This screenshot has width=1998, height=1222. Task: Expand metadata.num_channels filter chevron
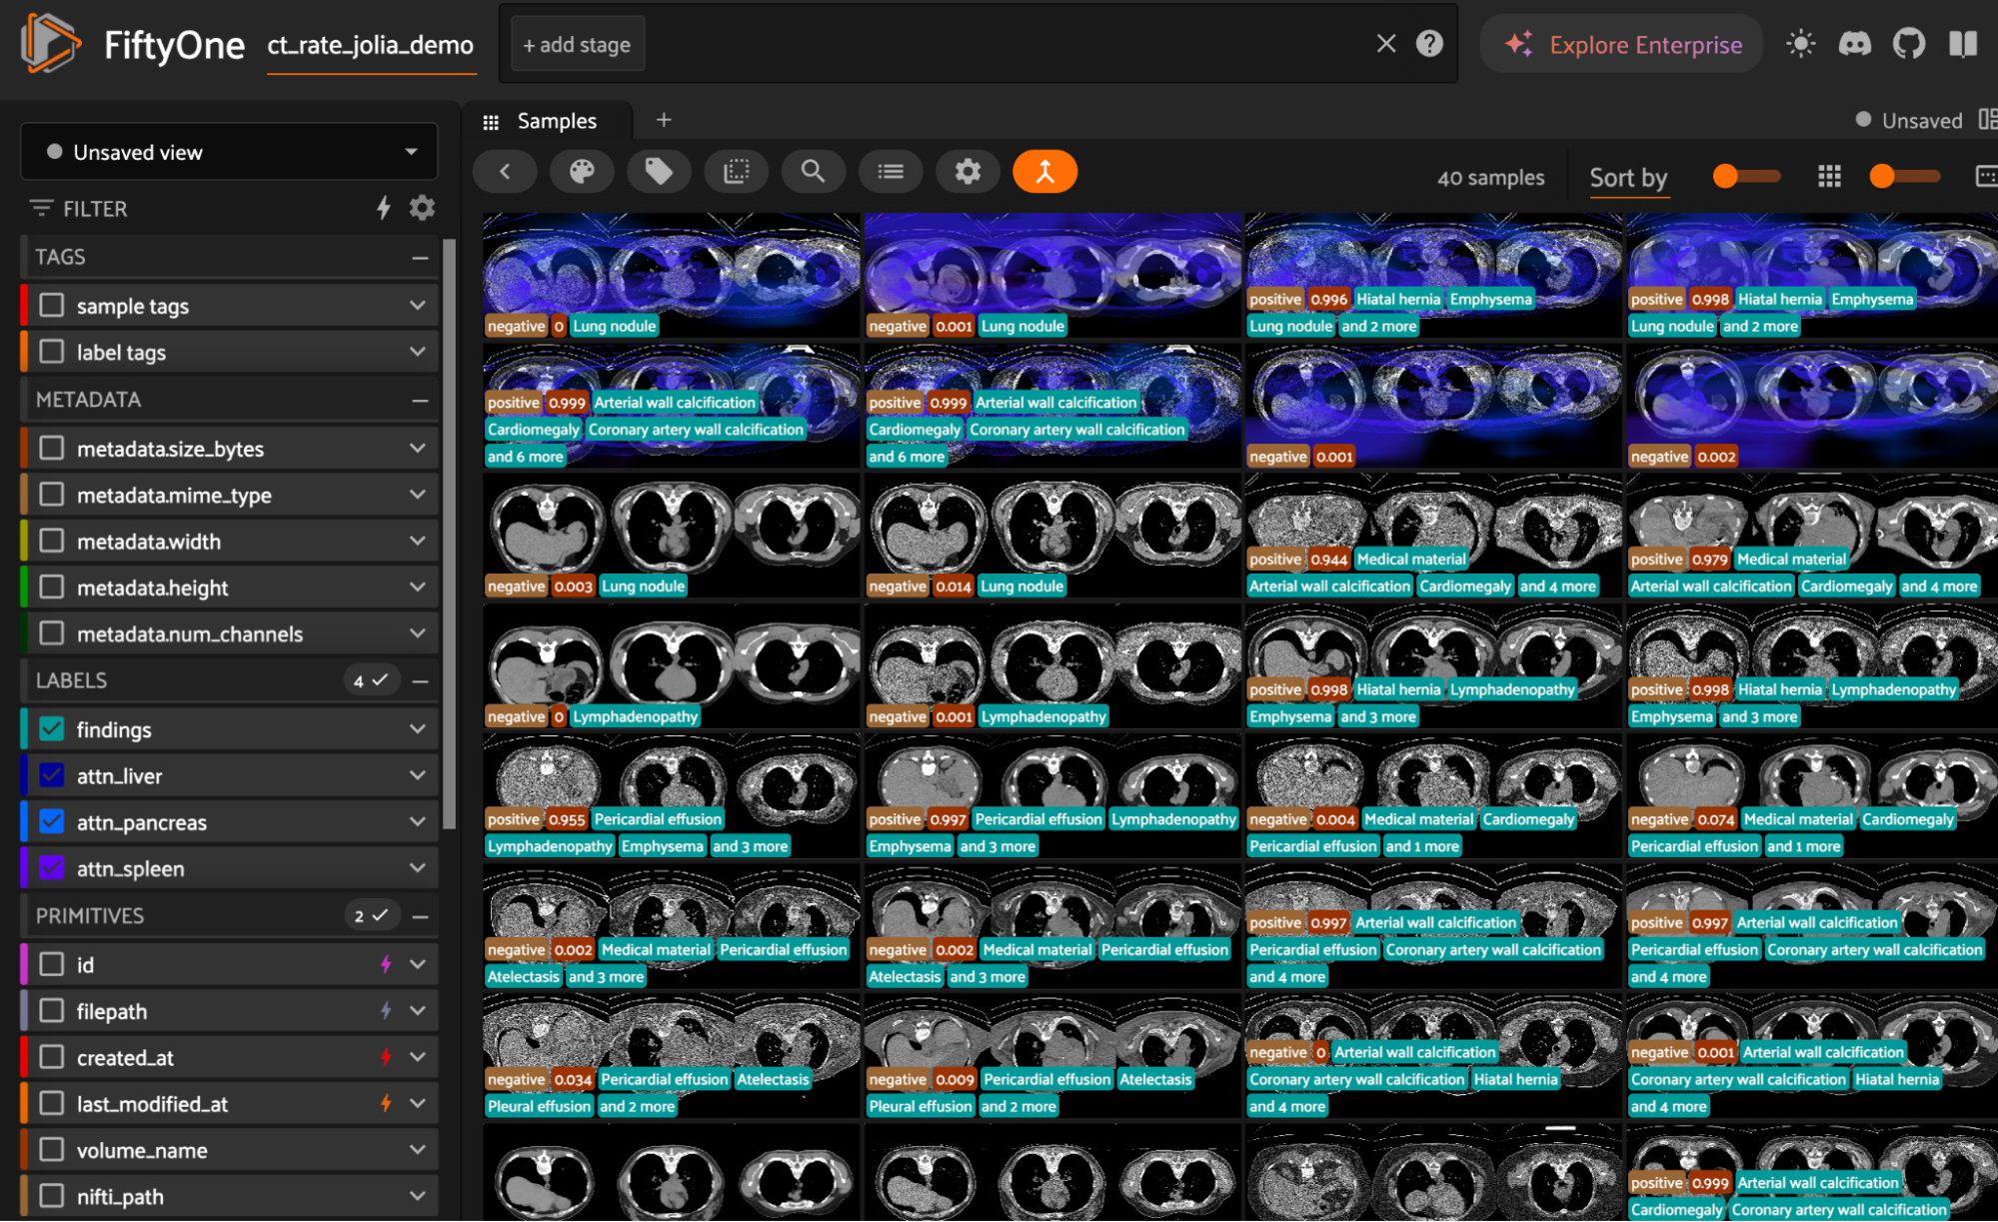418,633
